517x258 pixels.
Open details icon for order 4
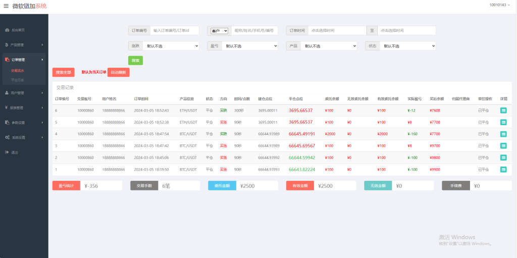[x=503, y=134]
